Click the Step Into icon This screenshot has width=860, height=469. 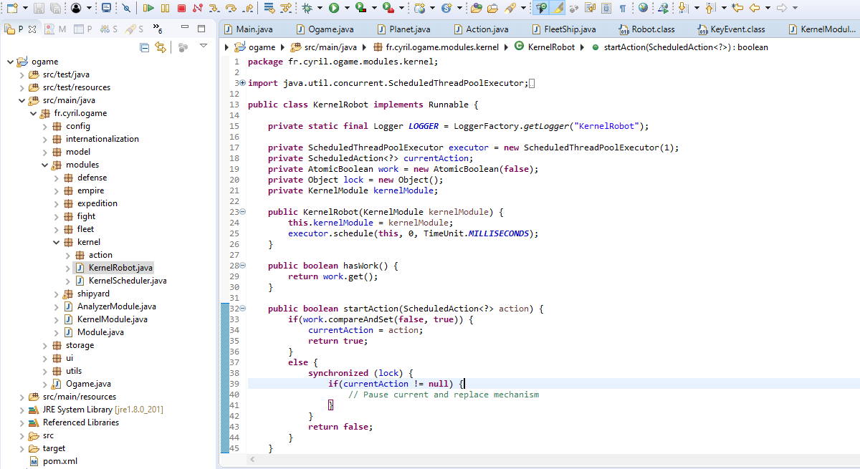pyautogui.click(x=214, y=8)
